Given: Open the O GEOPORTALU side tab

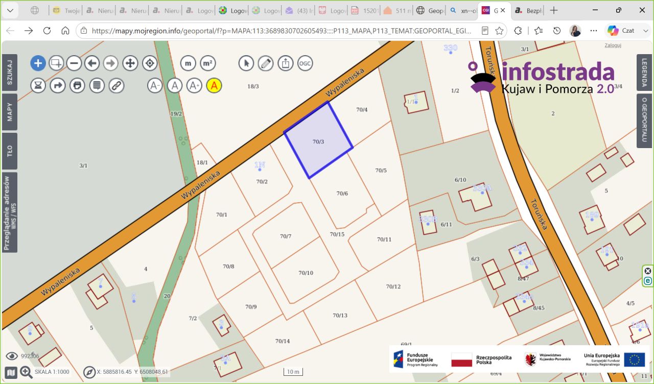Looking at the screenshot, I should pos(644,121).
